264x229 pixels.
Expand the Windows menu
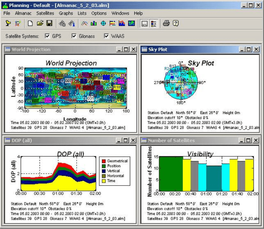[x=120, y=13]
